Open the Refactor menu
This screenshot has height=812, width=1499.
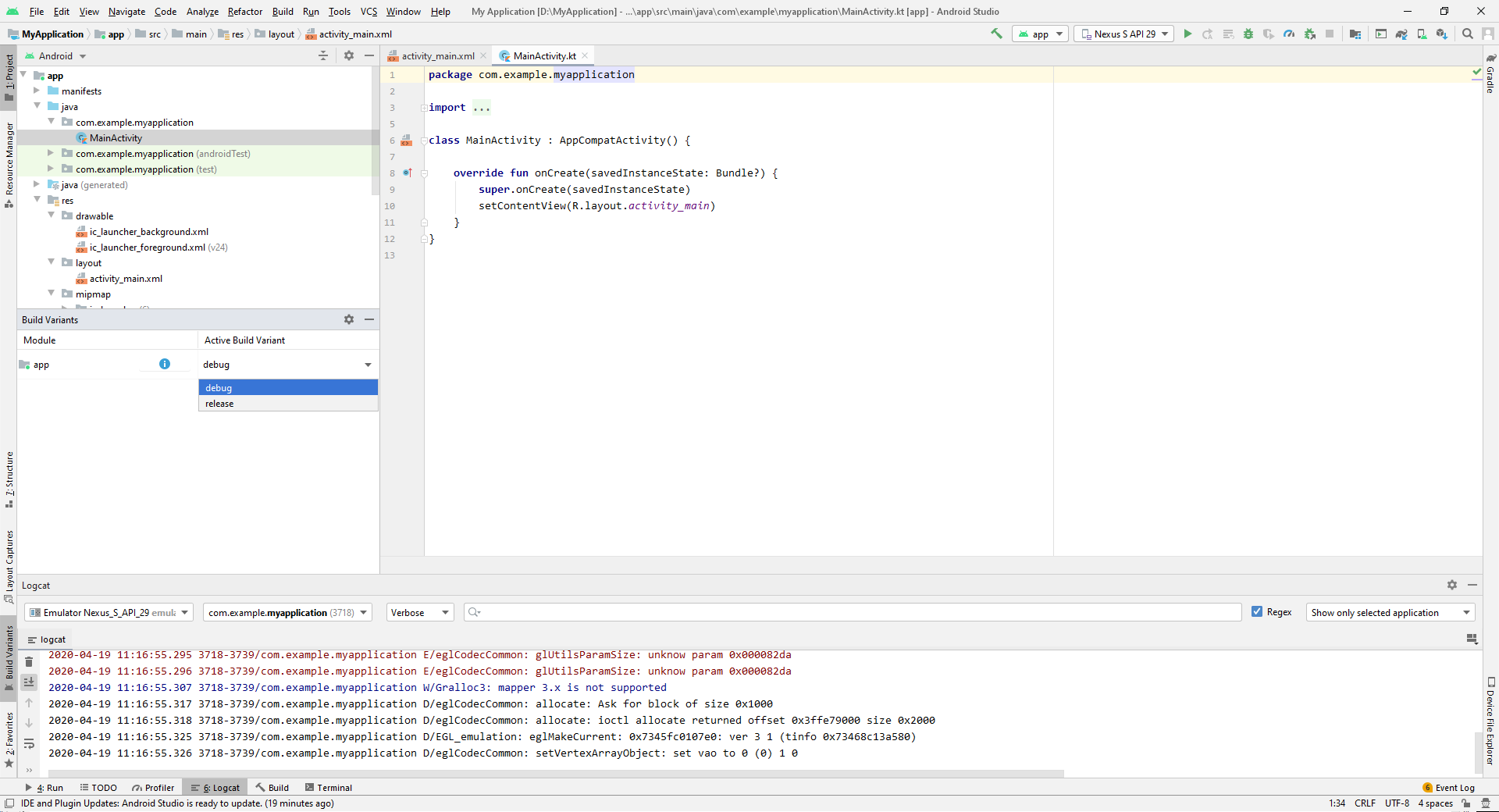tap(244, 12)
